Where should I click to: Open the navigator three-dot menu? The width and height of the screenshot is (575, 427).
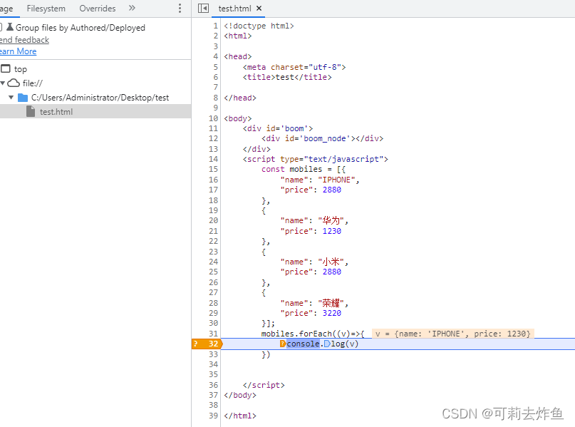[180, 8]
